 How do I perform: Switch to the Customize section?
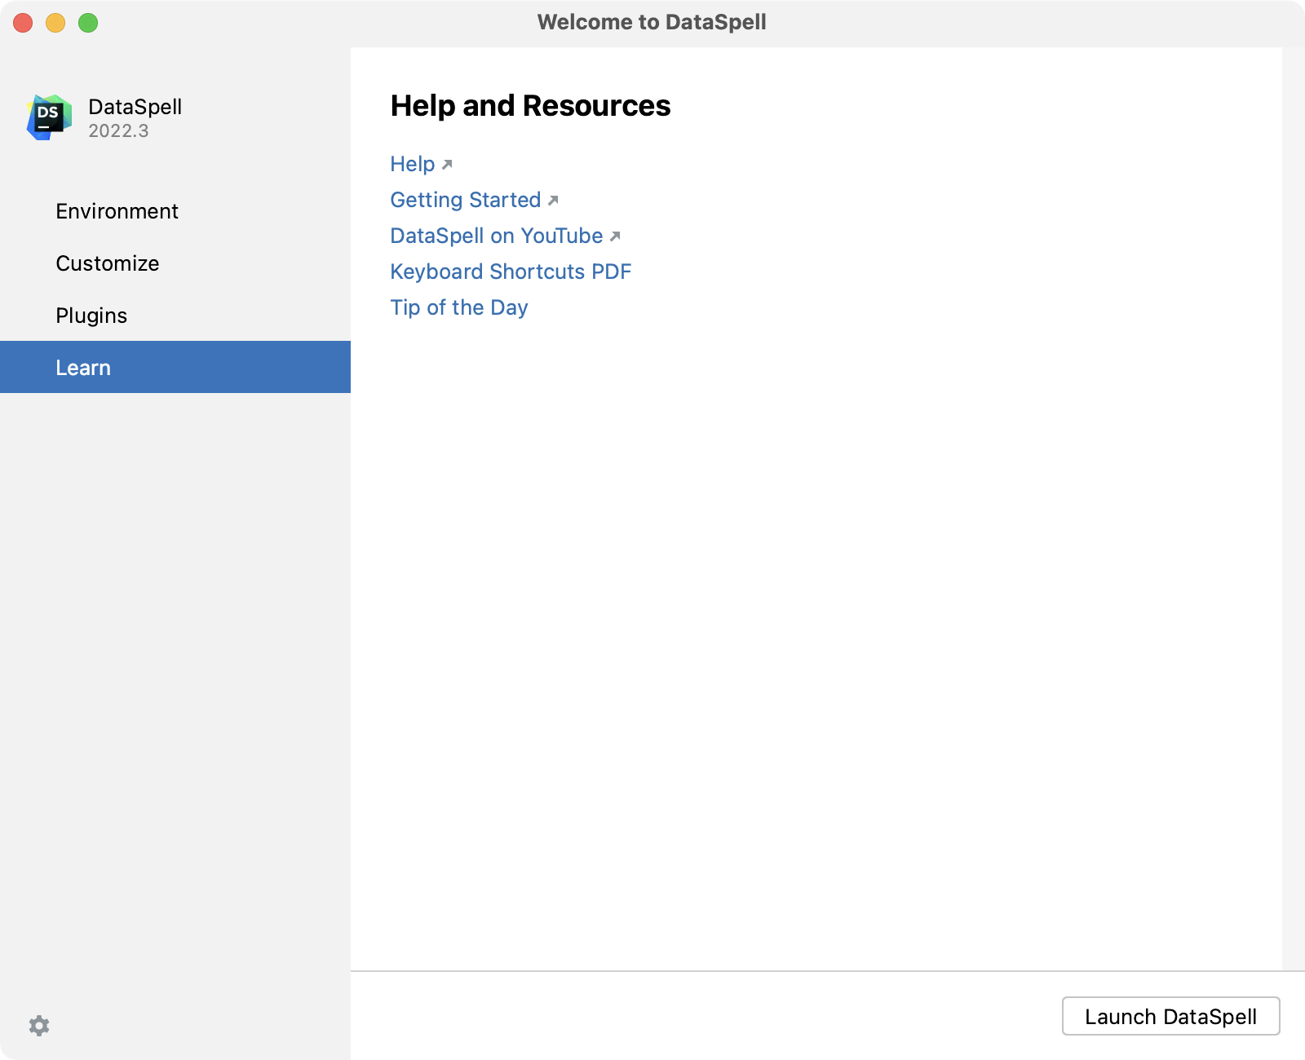click(175, 263)
